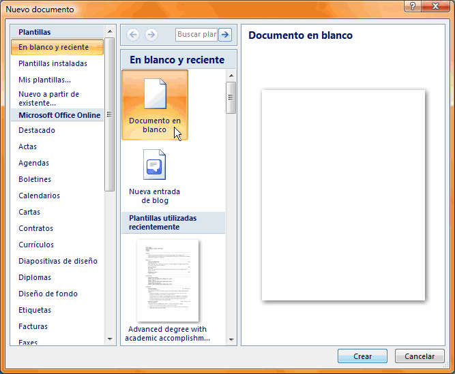The height and width of the screenshot is (374, 455).
Task: Click the help question mark button
Action: [412, 6]
